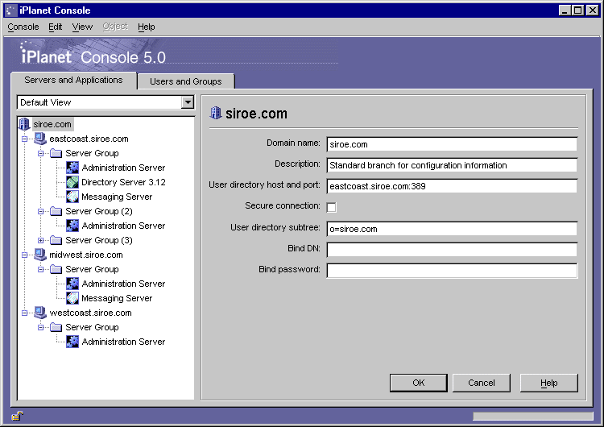Click the Domain name field

click(452, 144)
